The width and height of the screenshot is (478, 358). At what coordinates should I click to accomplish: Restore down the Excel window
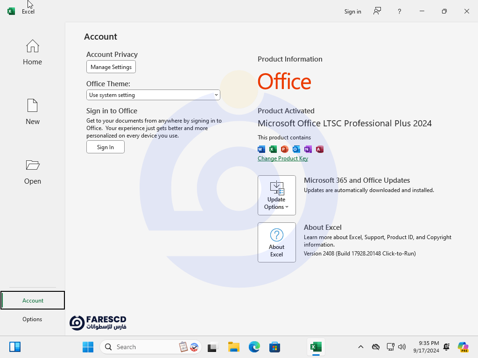point(444,11)
